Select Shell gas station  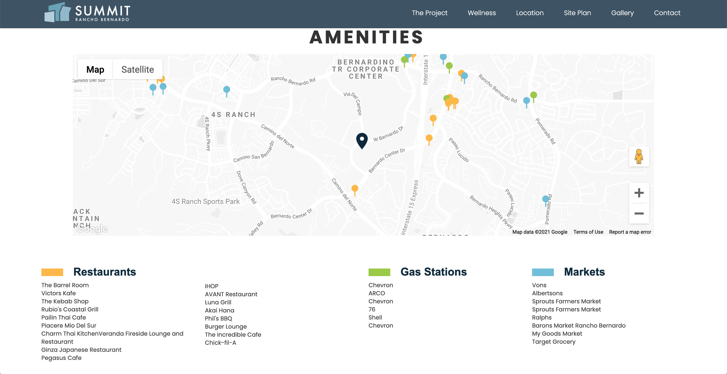tap(375, 317)
